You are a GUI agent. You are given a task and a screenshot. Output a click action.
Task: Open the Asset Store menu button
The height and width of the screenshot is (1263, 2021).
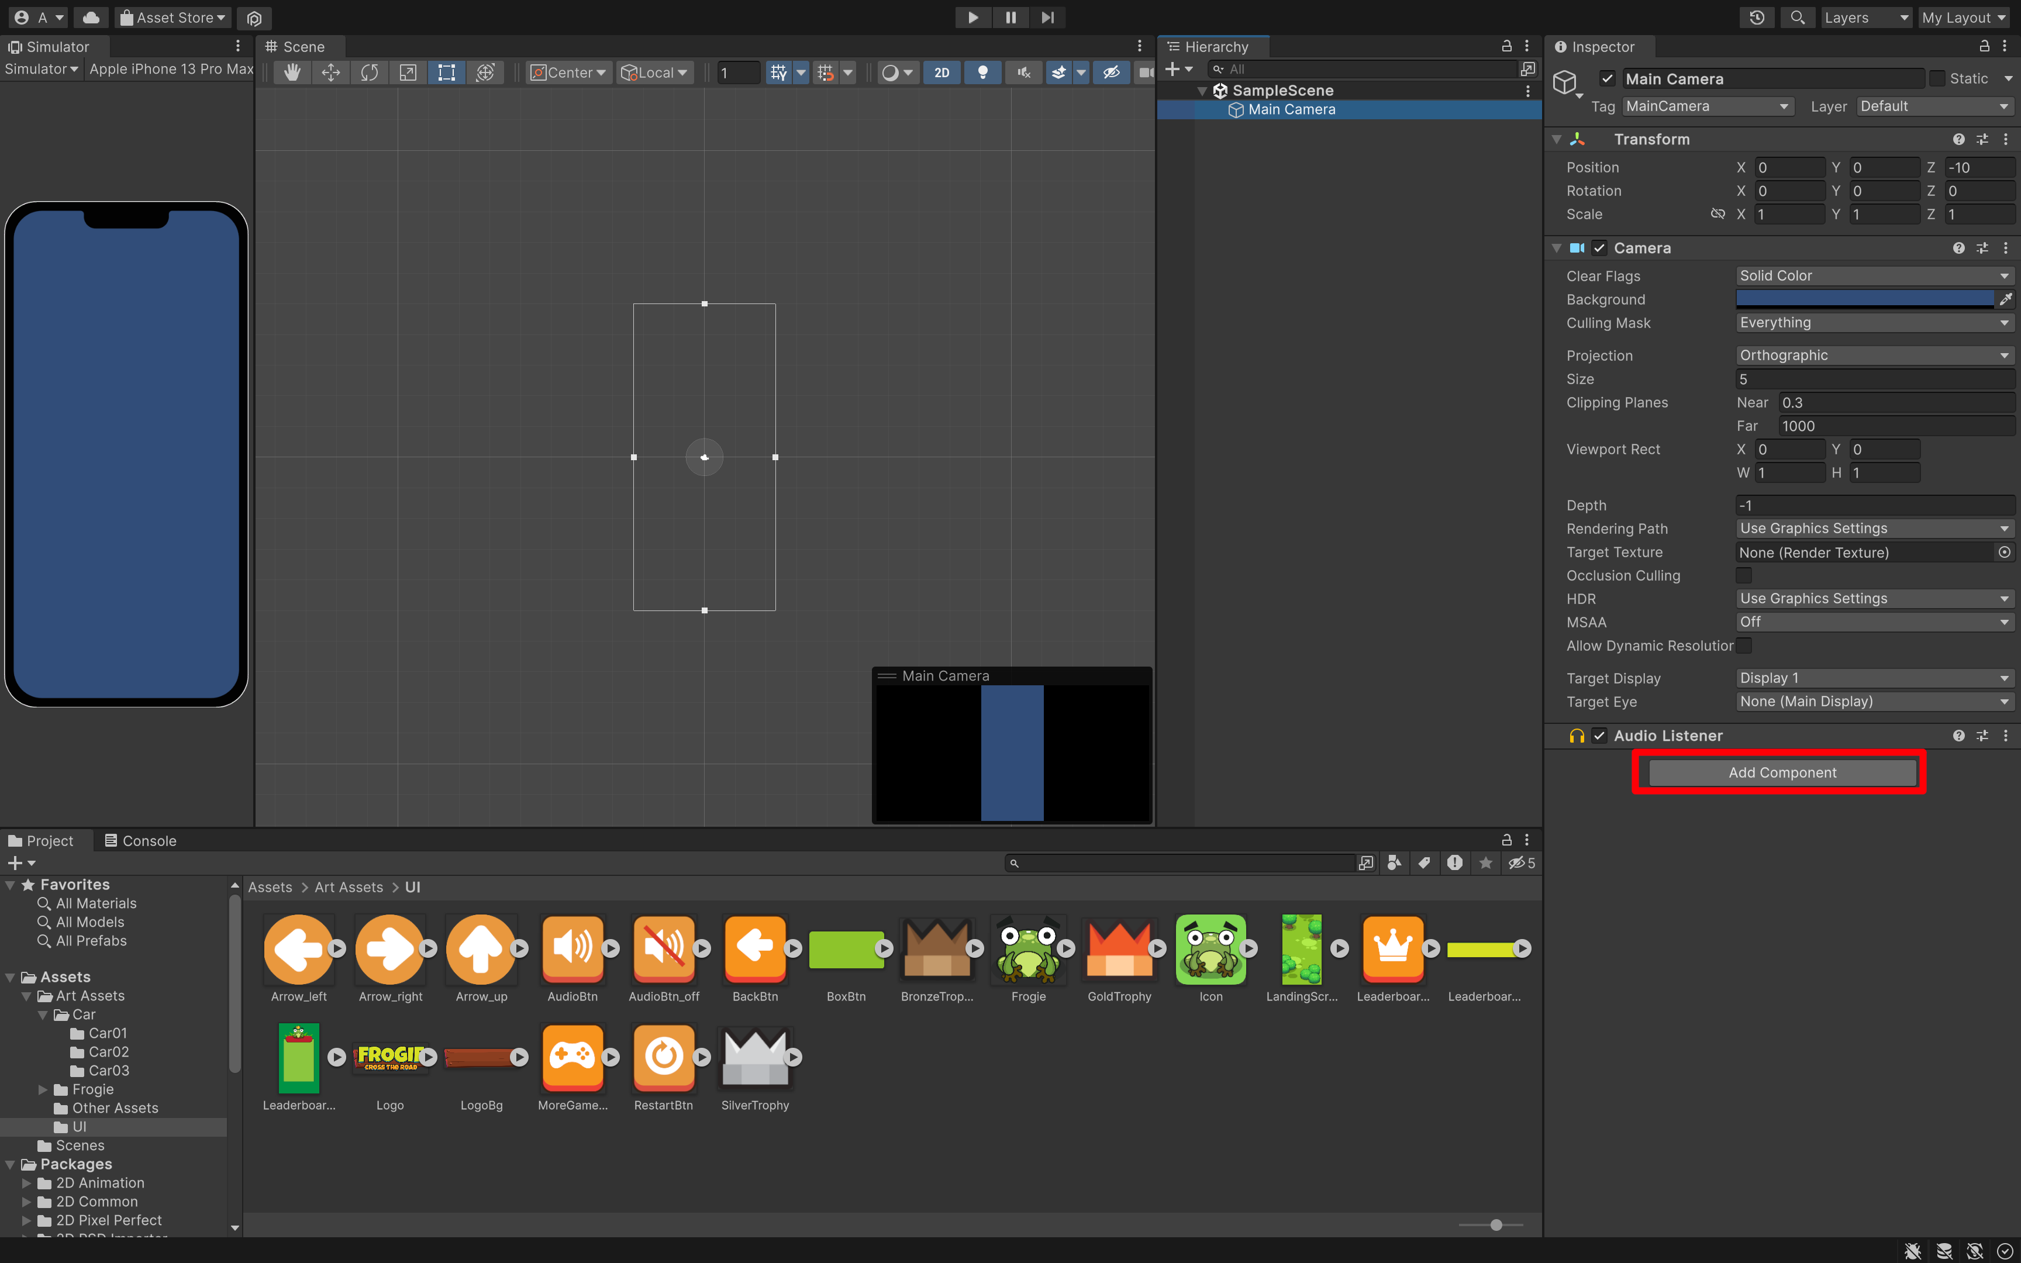(x=172, y=18)
